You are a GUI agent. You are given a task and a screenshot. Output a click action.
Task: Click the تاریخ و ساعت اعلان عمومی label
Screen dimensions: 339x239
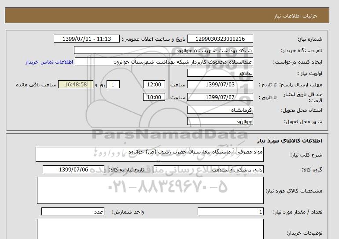click(154, 39)
